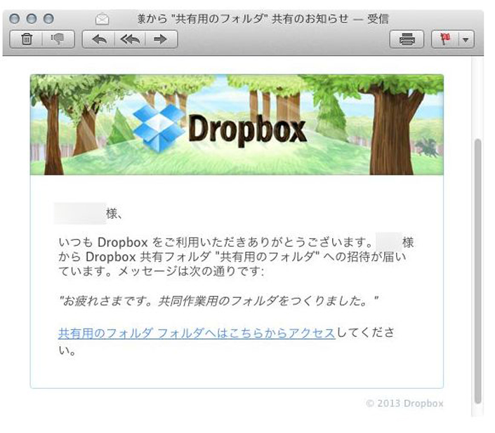Mark message as junk with thumbs-down icon
Image resolution: width=495 pixels, height=433 pixels.
point(58,39)
